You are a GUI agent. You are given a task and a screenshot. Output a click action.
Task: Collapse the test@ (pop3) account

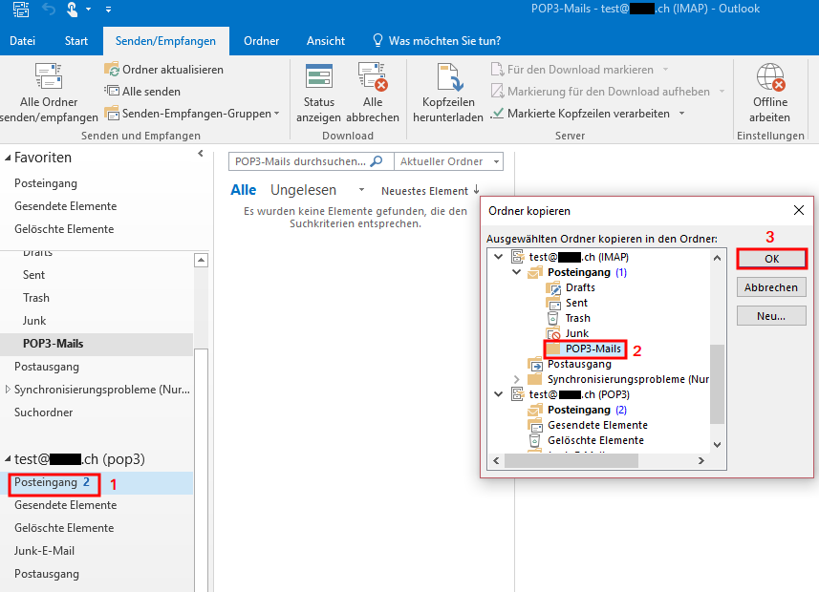(8, 459)
